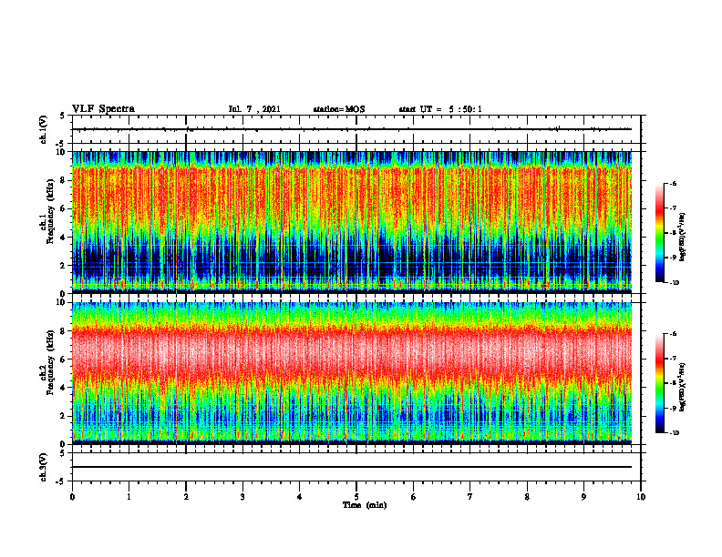Click the ch.1 spectrogram color scale bar
The height and width of the screenshot is (557, 722).
660,233
